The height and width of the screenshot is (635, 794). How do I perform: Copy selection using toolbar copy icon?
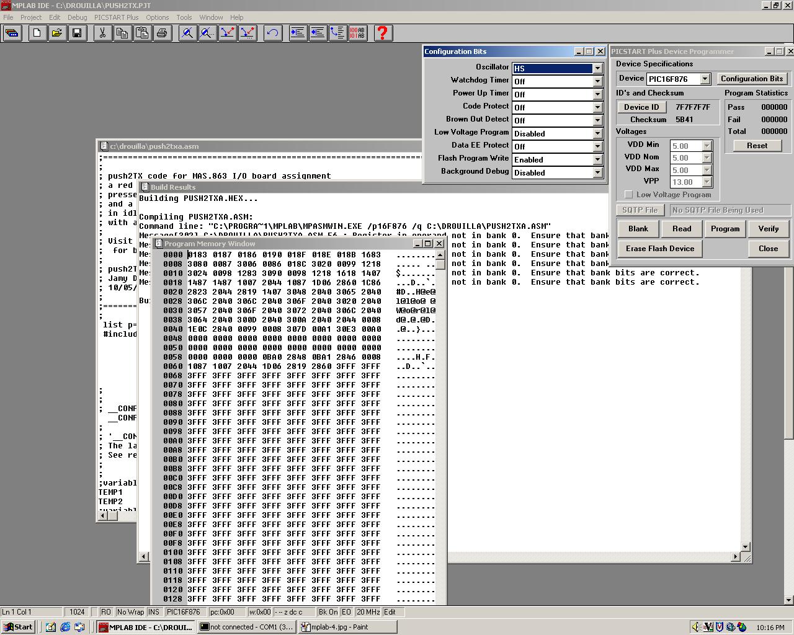[x=123, y=33]
